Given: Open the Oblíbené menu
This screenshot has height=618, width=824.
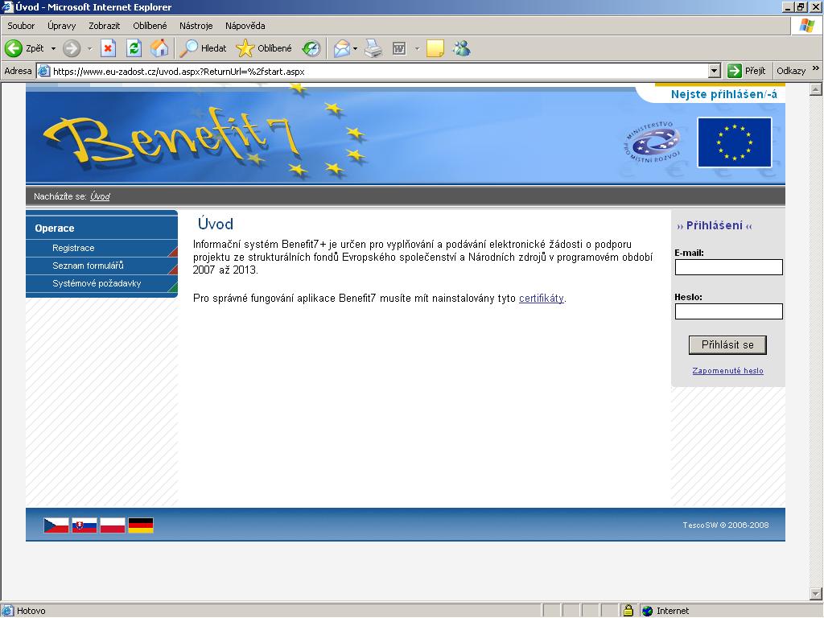Looking at the screenshot, I should (150, 25).
